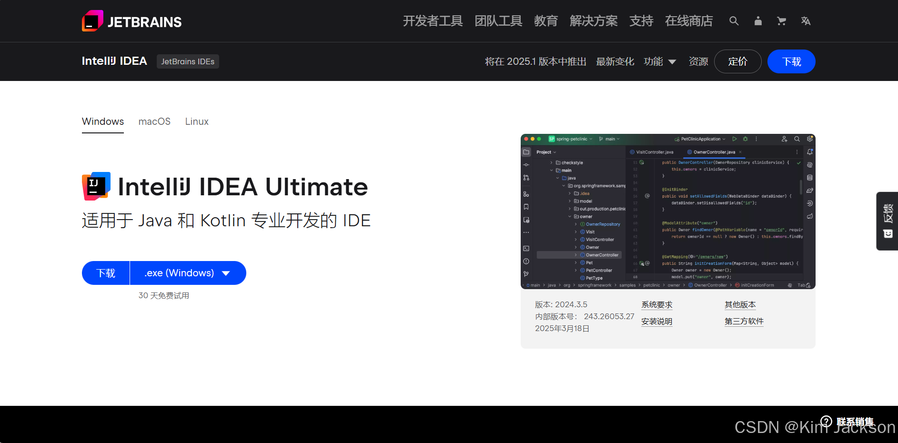Click the 下载 download button

(106, 272)
